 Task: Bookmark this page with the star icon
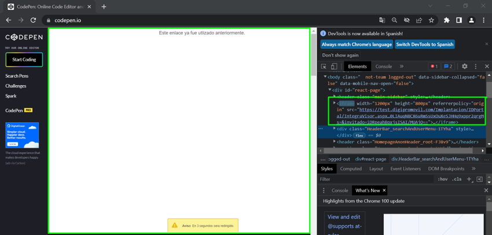(431, 20)
